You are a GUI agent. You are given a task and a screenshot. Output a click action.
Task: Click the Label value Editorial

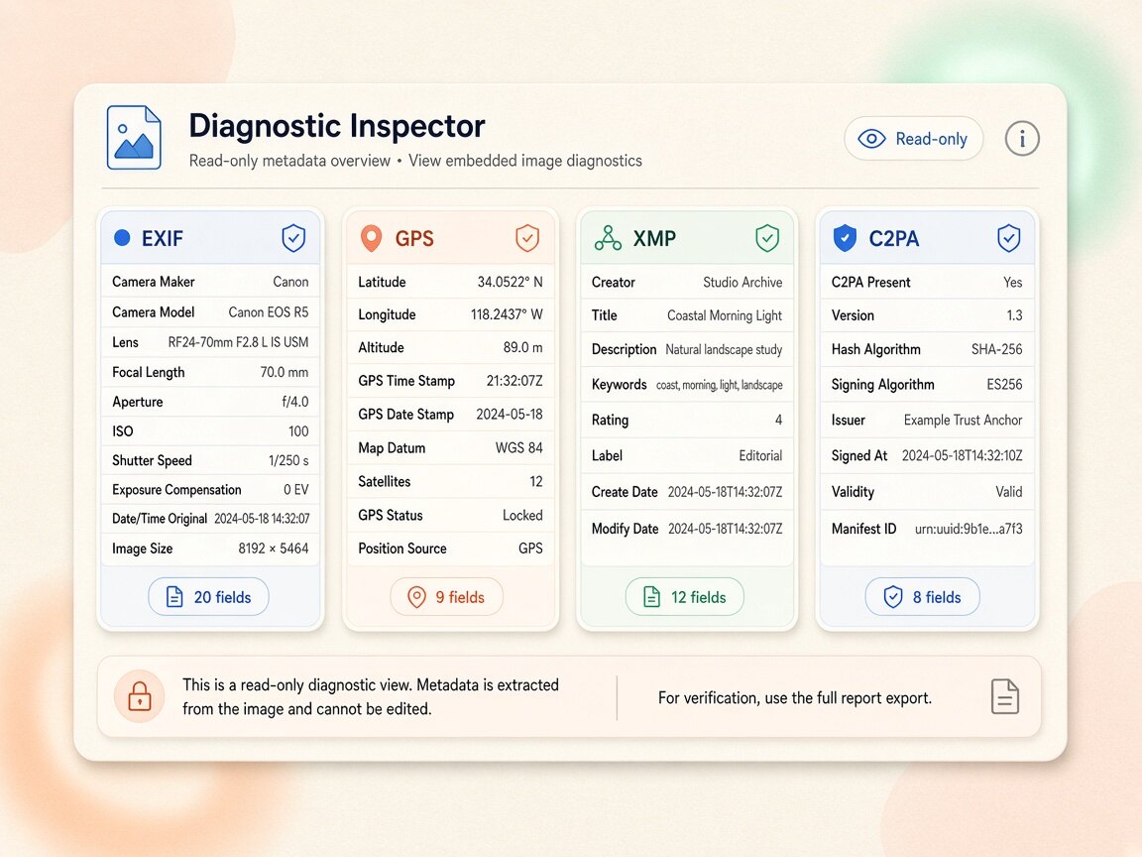760,455
